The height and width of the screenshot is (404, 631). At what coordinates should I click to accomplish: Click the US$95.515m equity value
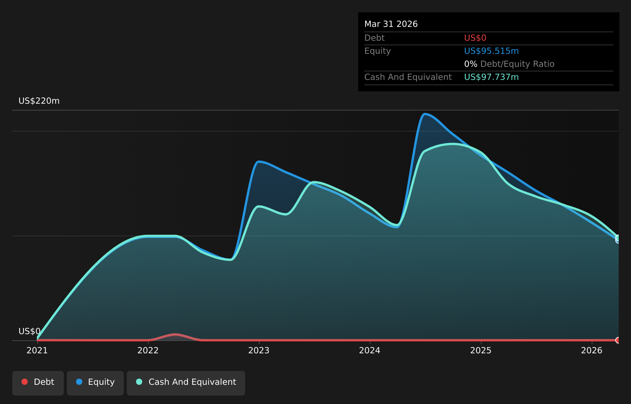[x=491, y=51]
